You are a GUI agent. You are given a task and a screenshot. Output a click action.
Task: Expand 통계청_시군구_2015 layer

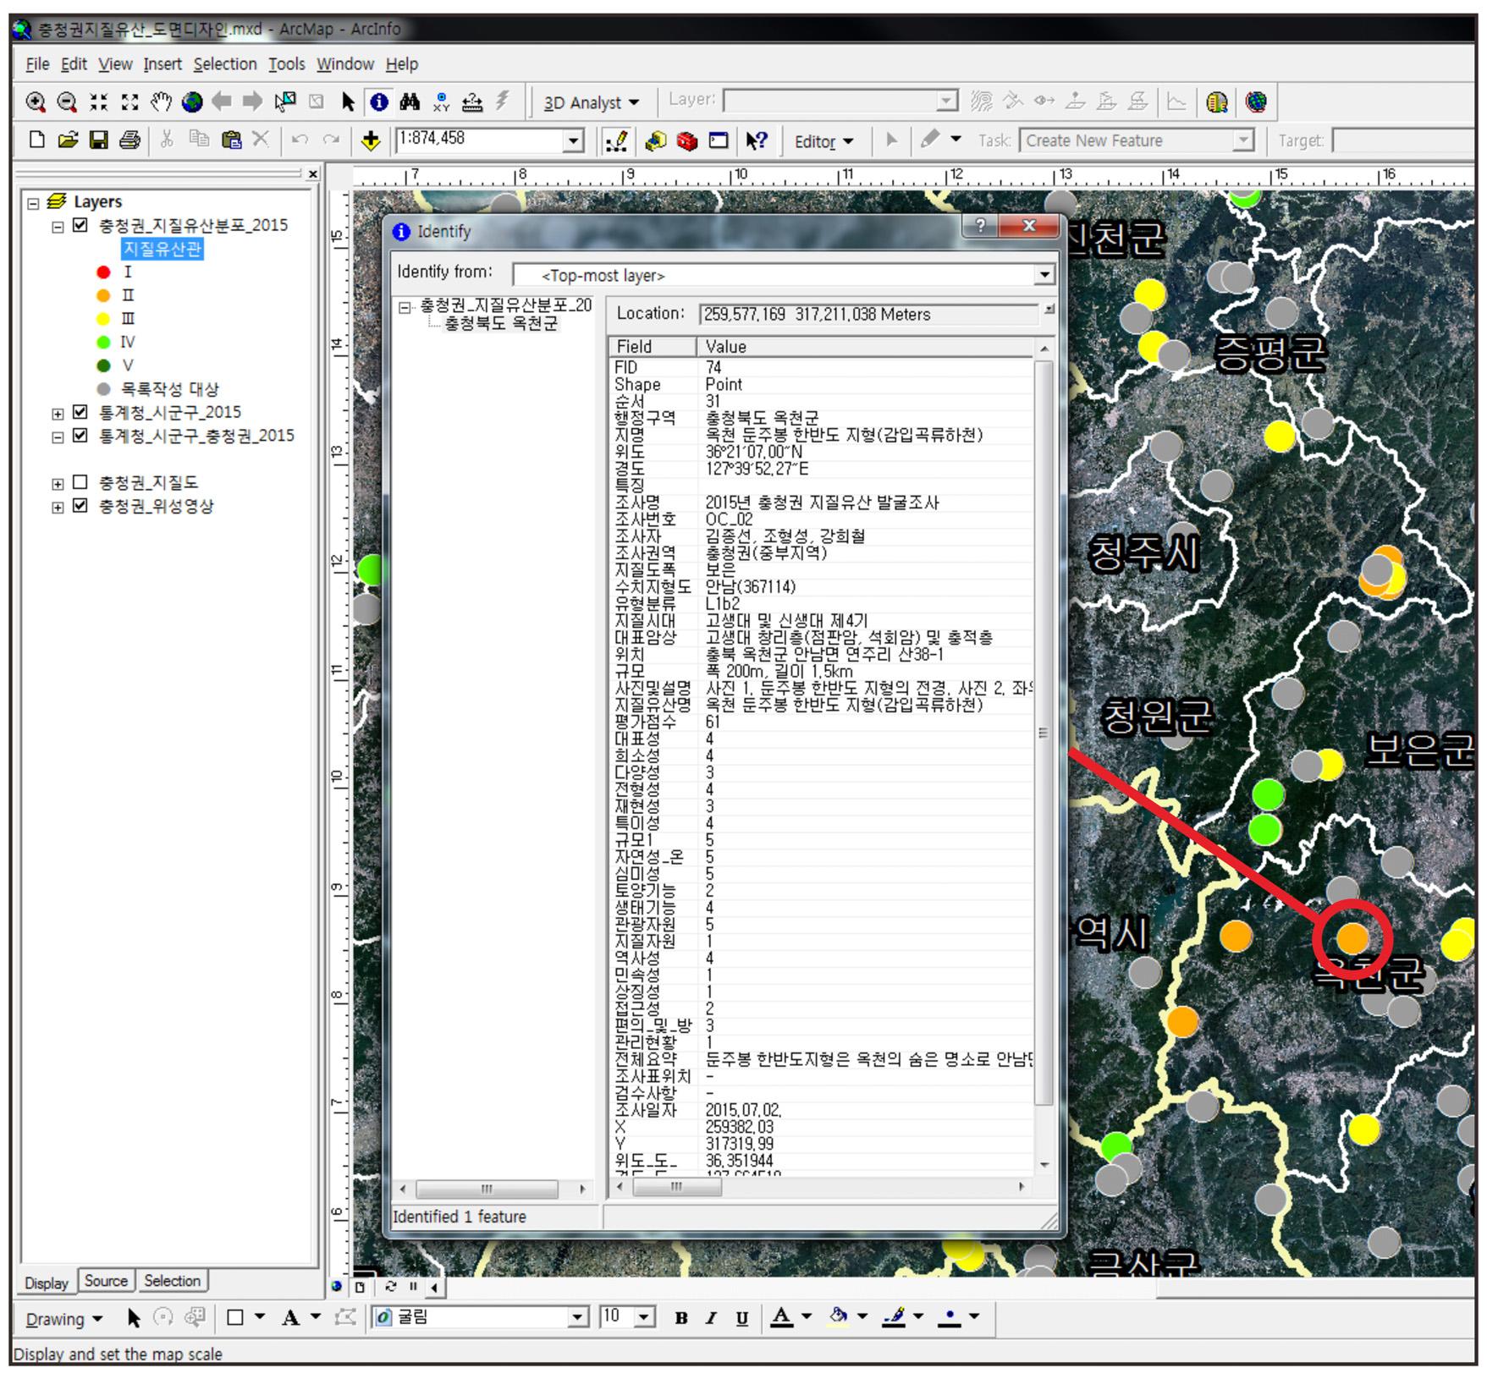(58, 414)
